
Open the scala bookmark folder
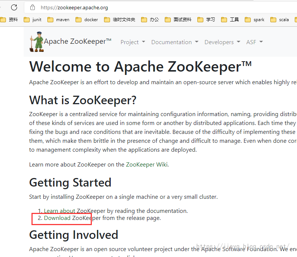[x=280, y=20]
